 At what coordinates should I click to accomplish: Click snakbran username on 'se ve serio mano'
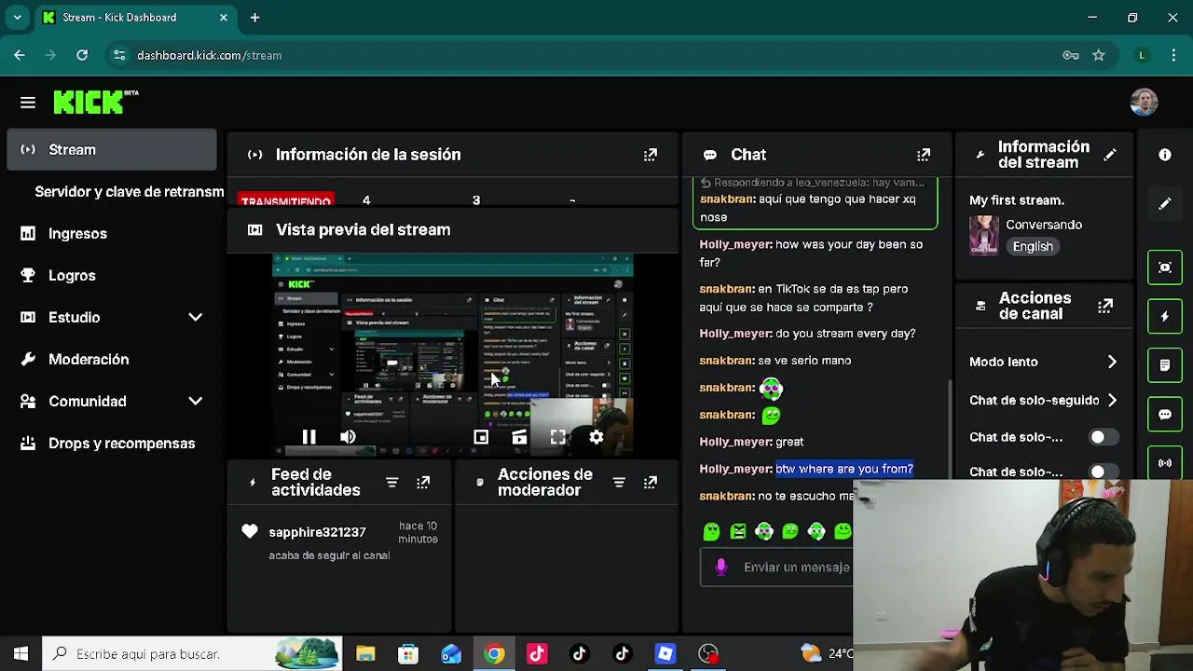tap(726, 361)
